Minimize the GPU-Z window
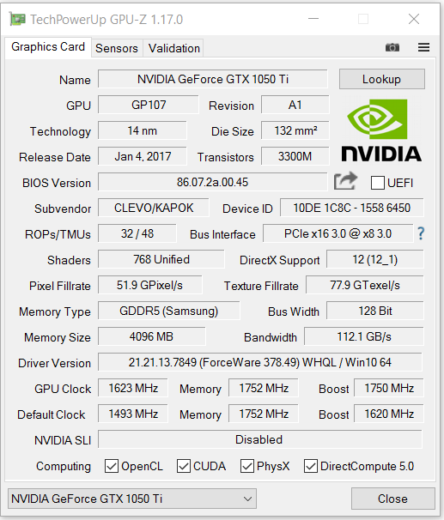 point(313,19)
